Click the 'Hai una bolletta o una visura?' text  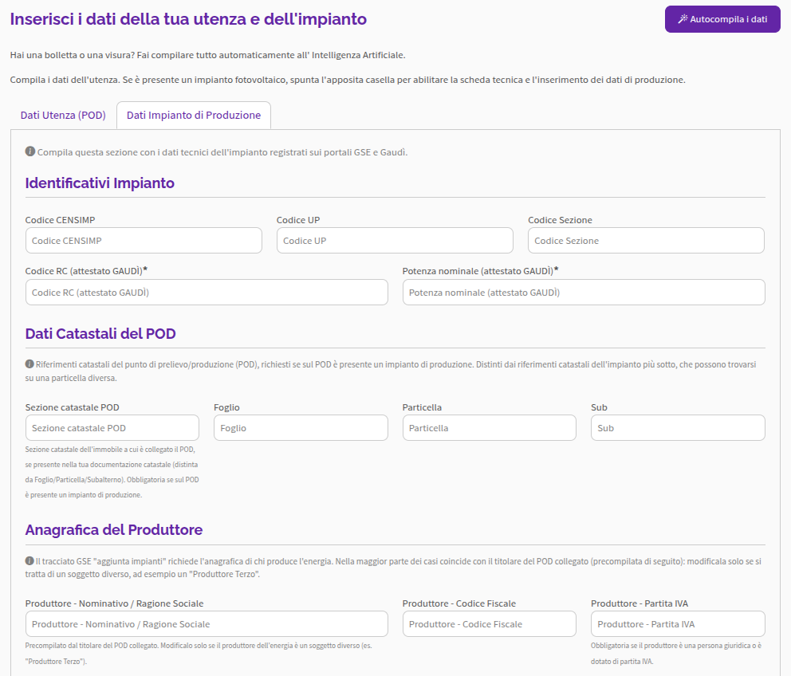tap(73, 55)
